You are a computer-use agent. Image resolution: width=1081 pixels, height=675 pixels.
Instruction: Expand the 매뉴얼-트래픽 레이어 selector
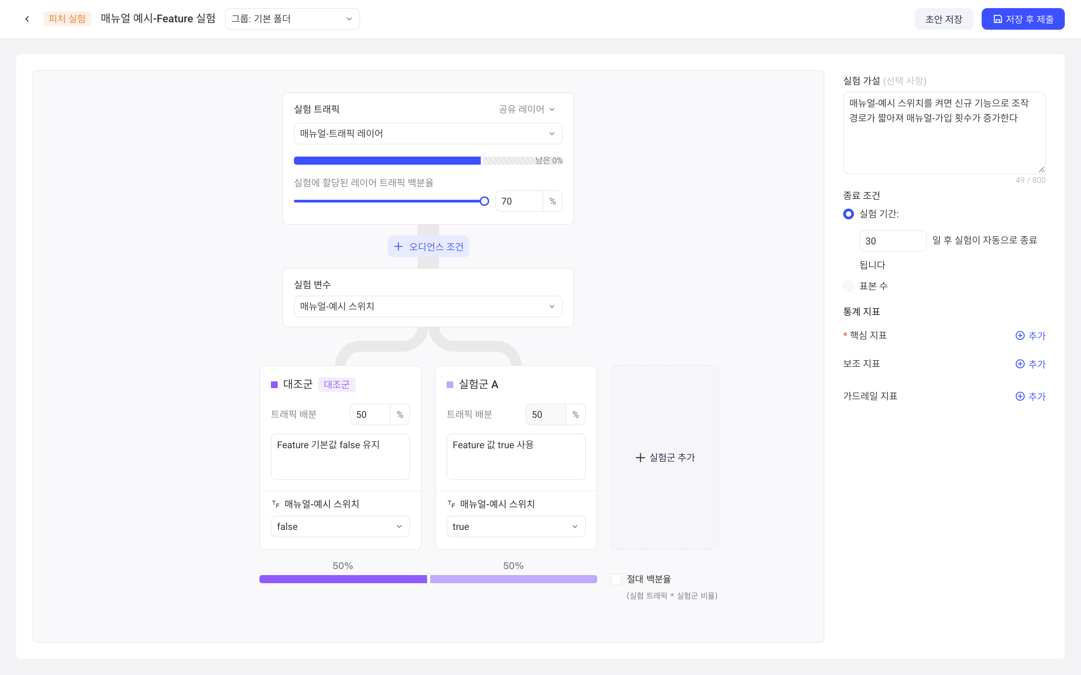pyautogui.click(x=427, y=134)
